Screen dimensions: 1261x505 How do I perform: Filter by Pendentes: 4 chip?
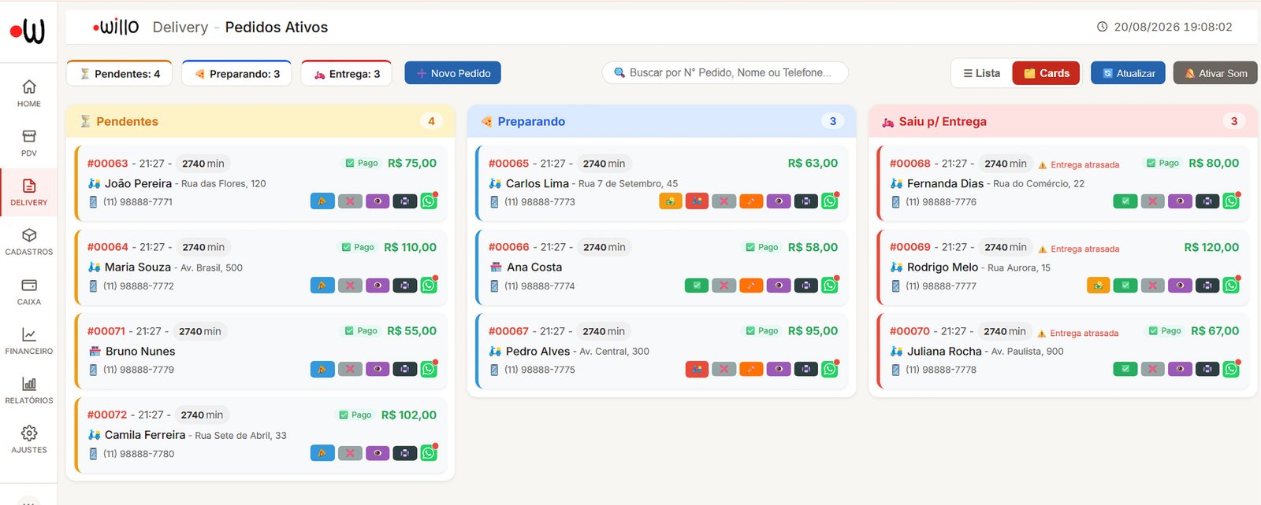(x=119, y=73)
